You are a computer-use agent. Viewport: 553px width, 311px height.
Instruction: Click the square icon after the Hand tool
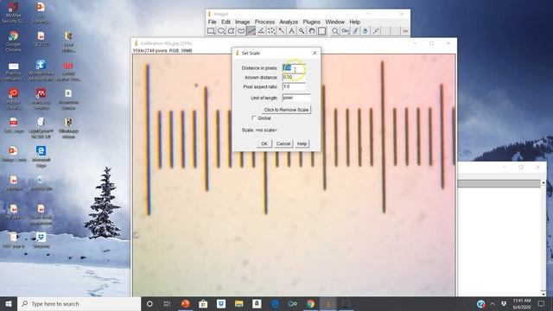pos(321,31)
